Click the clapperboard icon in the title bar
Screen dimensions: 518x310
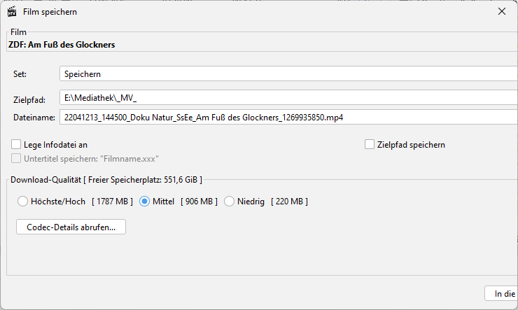click(x=11, y=12)
